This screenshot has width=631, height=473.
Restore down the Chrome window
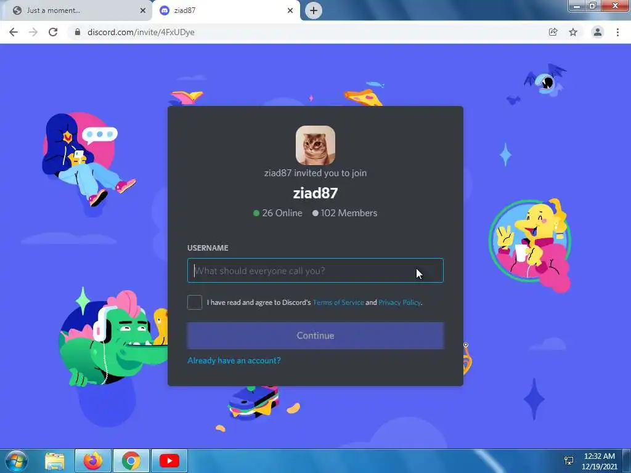[x=593, y=6]
